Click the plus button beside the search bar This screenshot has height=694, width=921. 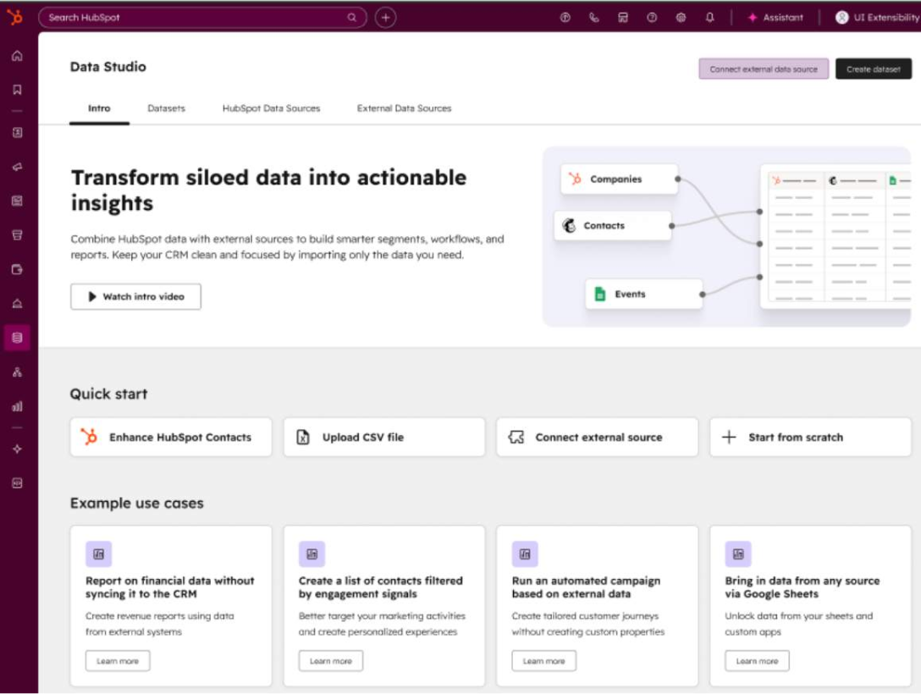[385, 17]
